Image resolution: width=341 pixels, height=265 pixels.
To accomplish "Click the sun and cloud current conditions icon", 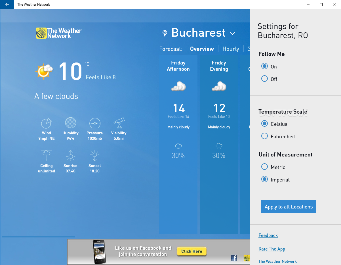I will click(x=44, y=71).
